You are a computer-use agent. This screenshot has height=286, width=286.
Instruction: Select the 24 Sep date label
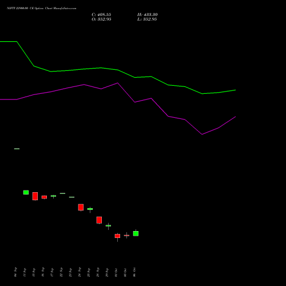[x=80, y=272]
